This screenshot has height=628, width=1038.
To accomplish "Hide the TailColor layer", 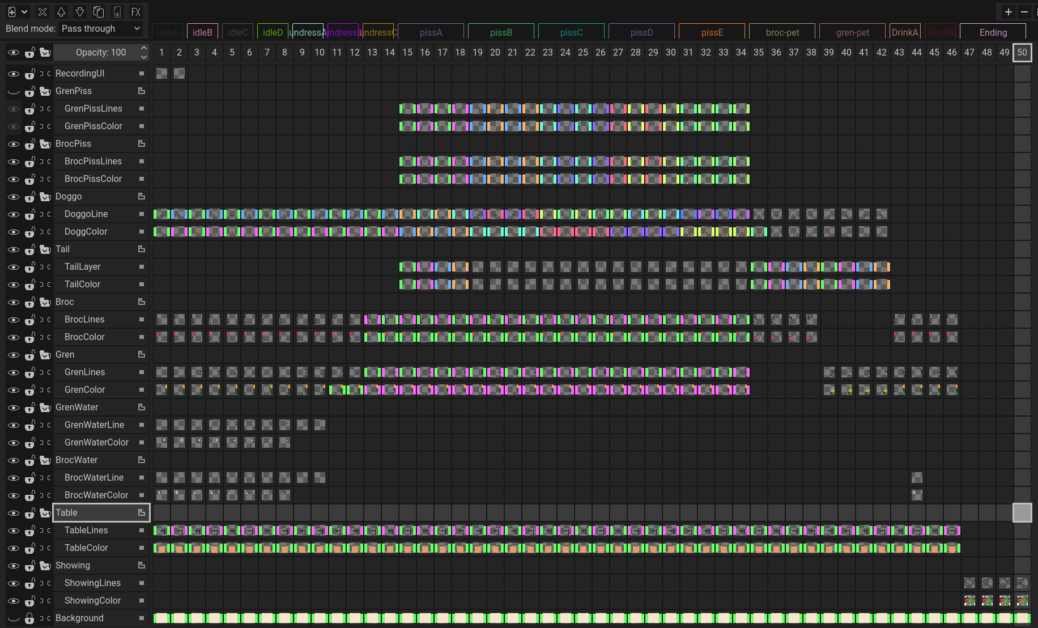I will [x=13, y=285].
